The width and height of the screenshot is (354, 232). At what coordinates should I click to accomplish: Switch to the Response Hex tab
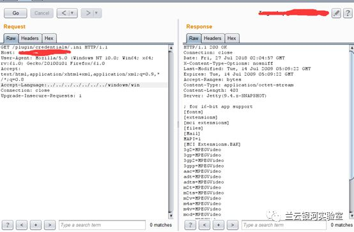coord(232,38)
